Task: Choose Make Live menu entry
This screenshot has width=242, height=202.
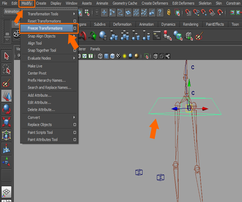Action: [35, 66]
